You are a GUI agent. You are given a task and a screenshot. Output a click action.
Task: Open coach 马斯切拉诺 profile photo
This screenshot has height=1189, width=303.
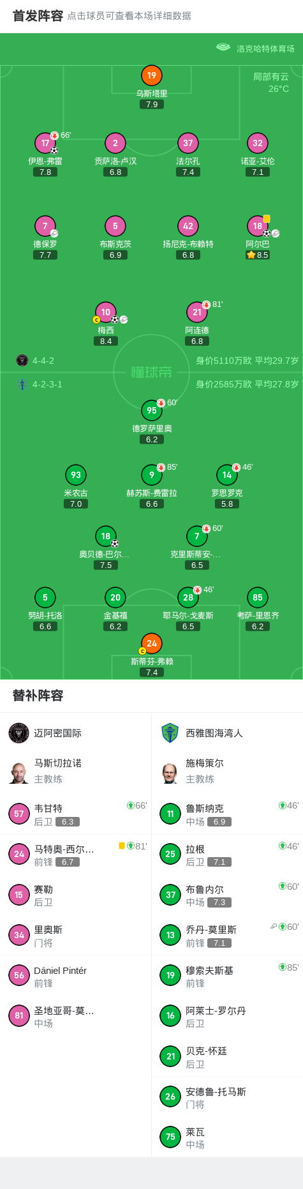tap(19, 772)
